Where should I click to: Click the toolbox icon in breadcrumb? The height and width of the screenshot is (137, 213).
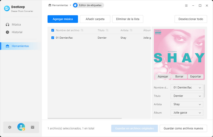(x=50, y=5)
